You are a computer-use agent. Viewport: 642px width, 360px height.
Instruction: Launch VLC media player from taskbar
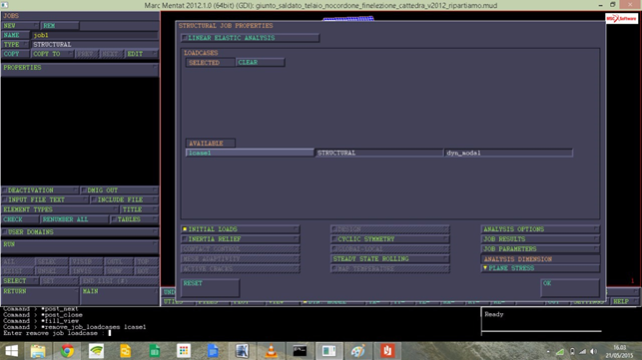pos(271,351)
